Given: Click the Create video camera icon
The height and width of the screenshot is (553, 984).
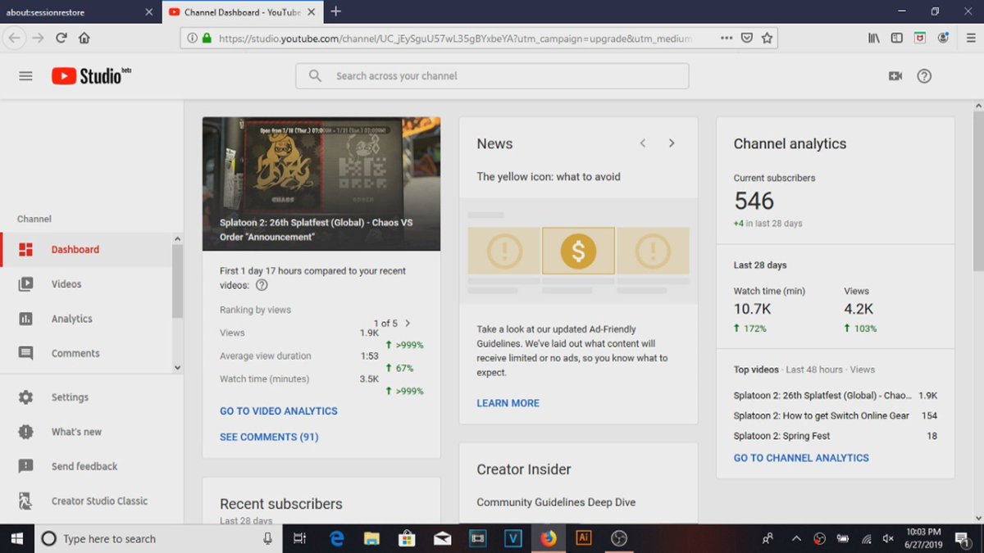Looking at the screenshot, I should 895,76.
